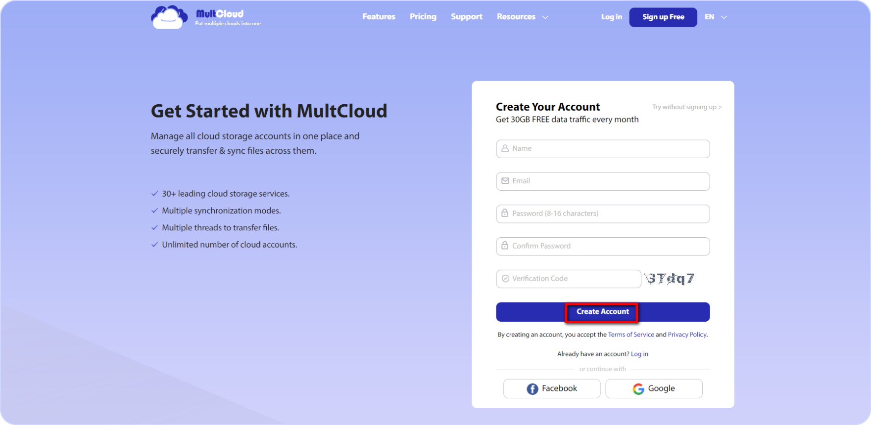Click the Get Started with MultCloud heading
The width and height of the screenshot is (871, 425).
tap(269, 111)
